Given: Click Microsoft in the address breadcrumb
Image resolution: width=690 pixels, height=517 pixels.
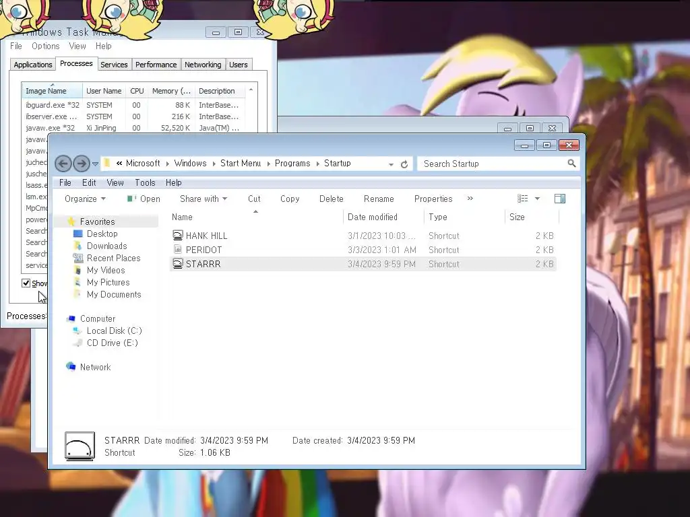Looking at the screenshot, I should pyautogui.click(x=143, y=163).
